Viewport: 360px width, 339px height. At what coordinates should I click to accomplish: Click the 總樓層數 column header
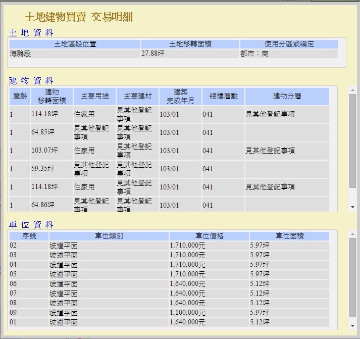click(x=223, y=96)
